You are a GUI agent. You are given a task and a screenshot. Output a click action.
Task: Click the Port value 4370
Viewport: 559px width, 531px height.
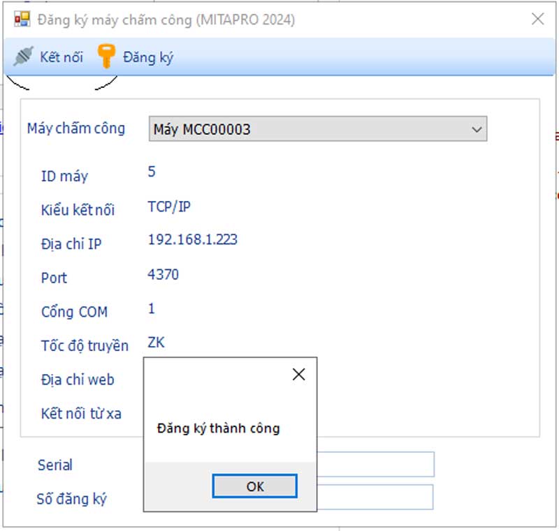click(x=163, y=274)
